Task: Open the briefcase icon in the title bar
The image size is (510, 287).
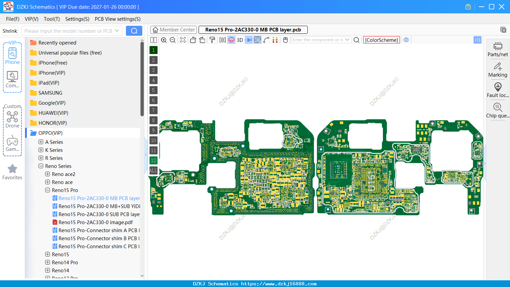Action: [468, 7]
